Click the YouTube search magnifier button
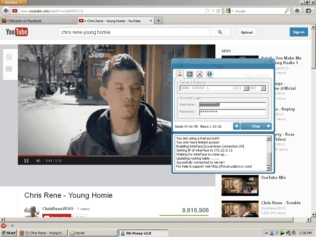The height and width of the screenshot is (237, 316). 220,32
